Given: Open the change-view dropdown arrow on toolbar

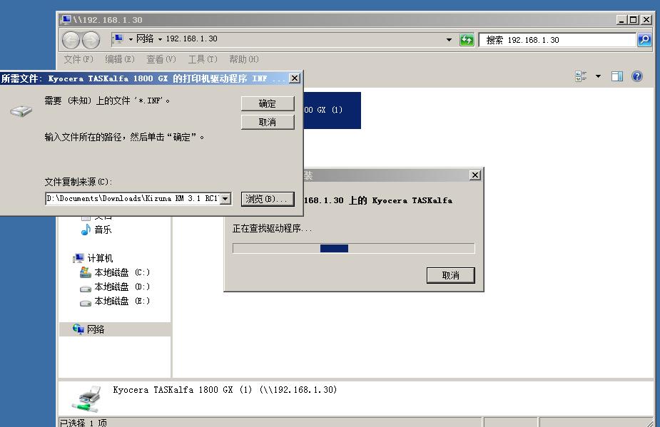Looking at the screenshot, I should (598, 76).
